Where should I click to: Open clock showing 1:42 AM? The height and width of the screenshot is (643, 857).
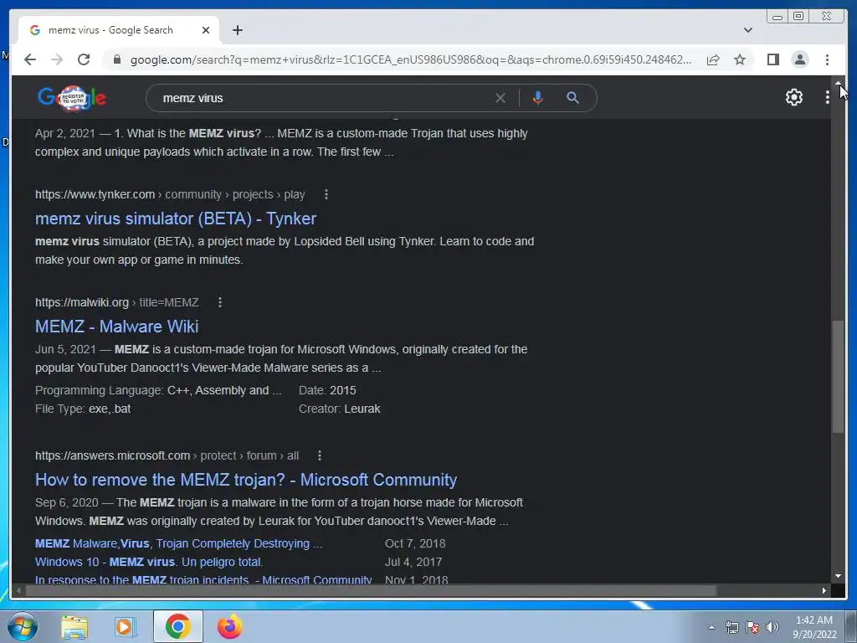[814, 627]
